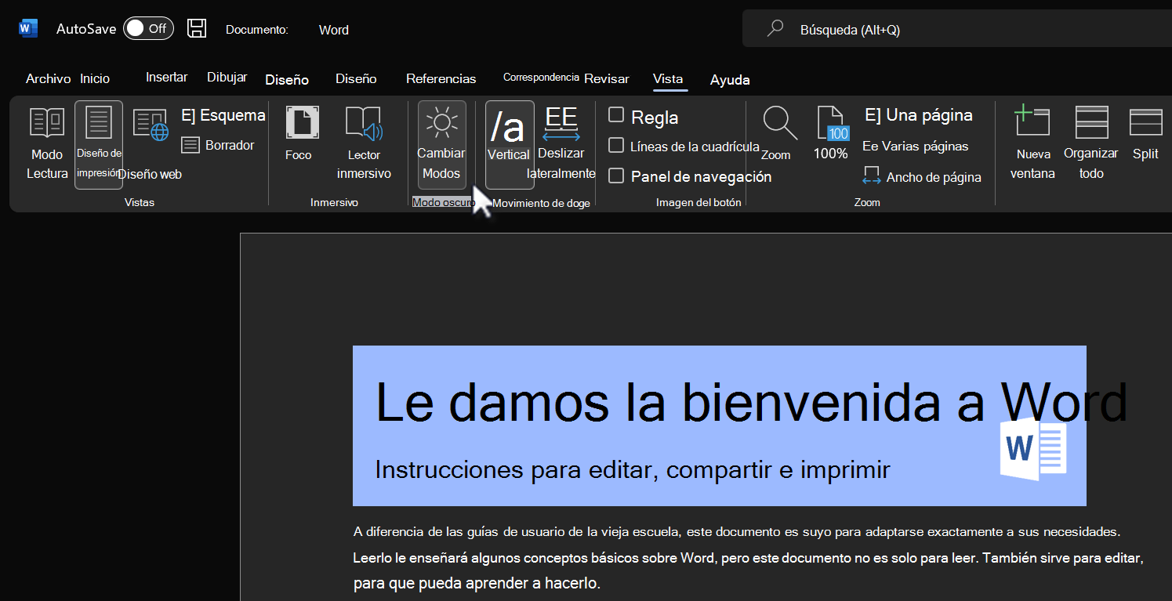This screenshot has height=601, width=1172.
Task: Open Modo Lectura view
Action: [x=47, y=144]
